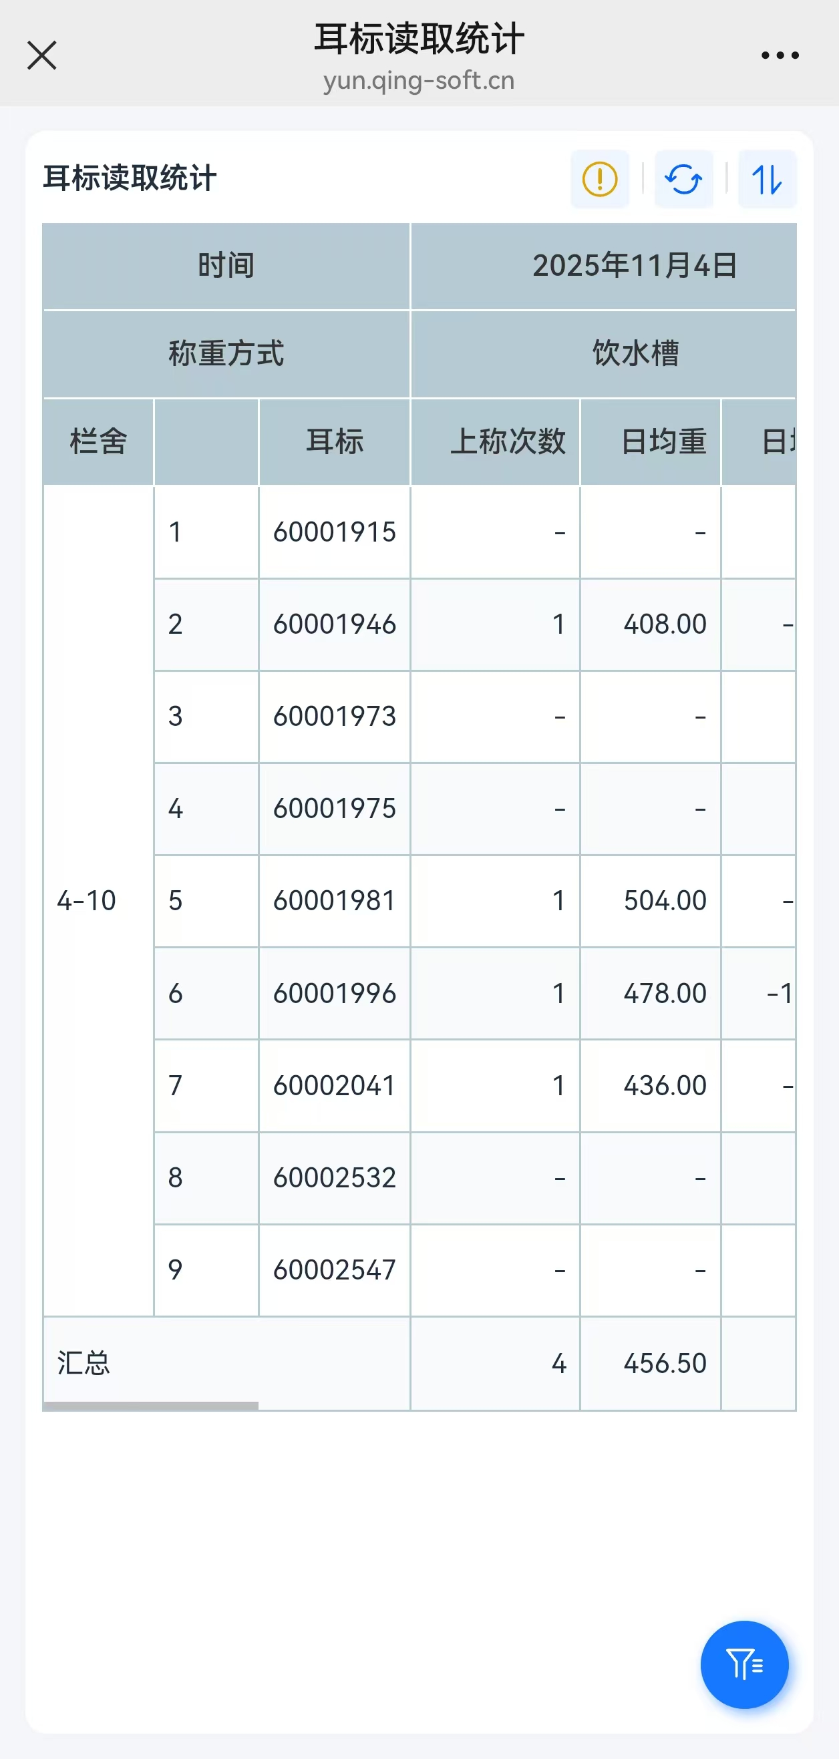This screenshot has width=839, height=1759.
Task: Click the horizontal table scrollbar
Action: point(150,1406)
